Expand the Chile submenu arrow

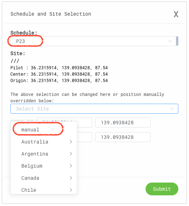(71, 190)
